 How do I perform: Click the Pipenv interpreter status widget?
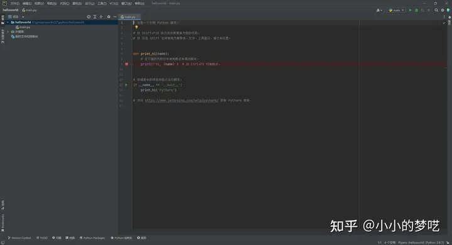(x=421, y=242)
